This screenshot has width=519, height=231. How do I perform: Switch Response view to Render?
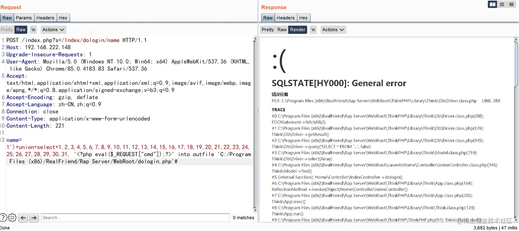(x=298, y=30)
